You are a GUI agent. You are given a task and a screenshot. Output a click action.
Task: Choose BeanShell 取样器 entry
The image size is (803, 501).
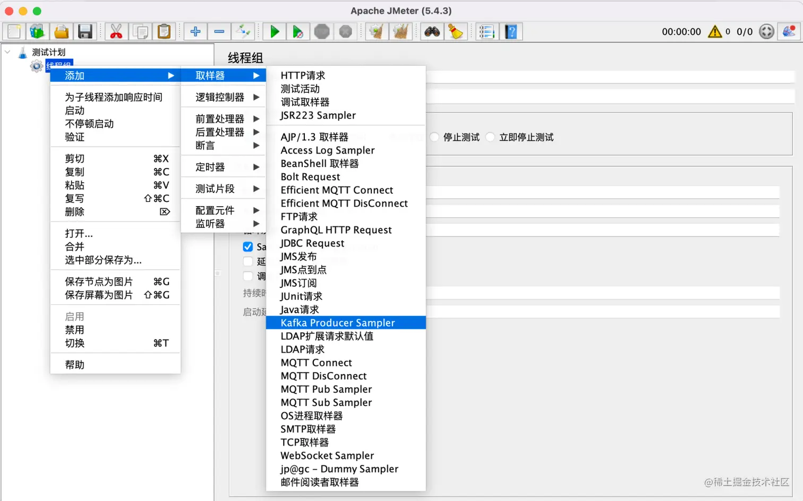pyautogui.click(x=346, y=164)
